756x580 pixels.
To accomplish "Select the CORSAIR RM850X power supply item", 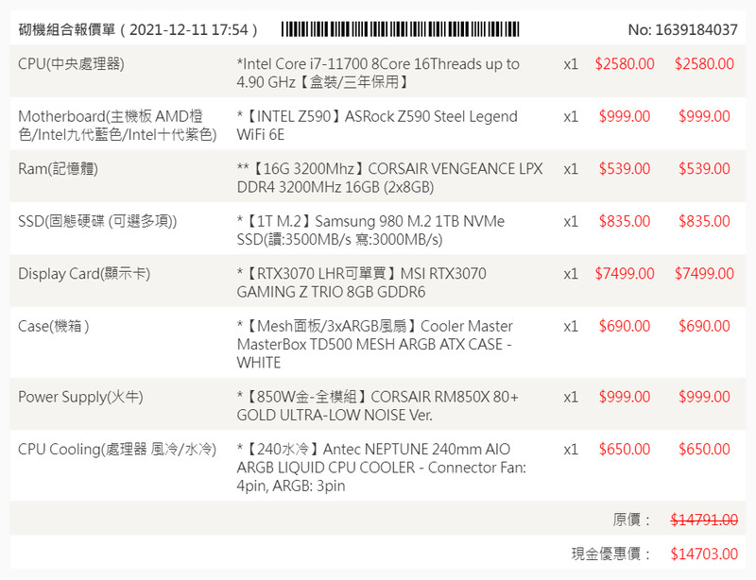I will [x=377, y=405].
